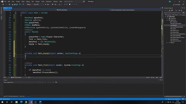This screenshot has width=186, height=104.
Task: Expand the Main.cs file node
Action: (x=167, y=43)
